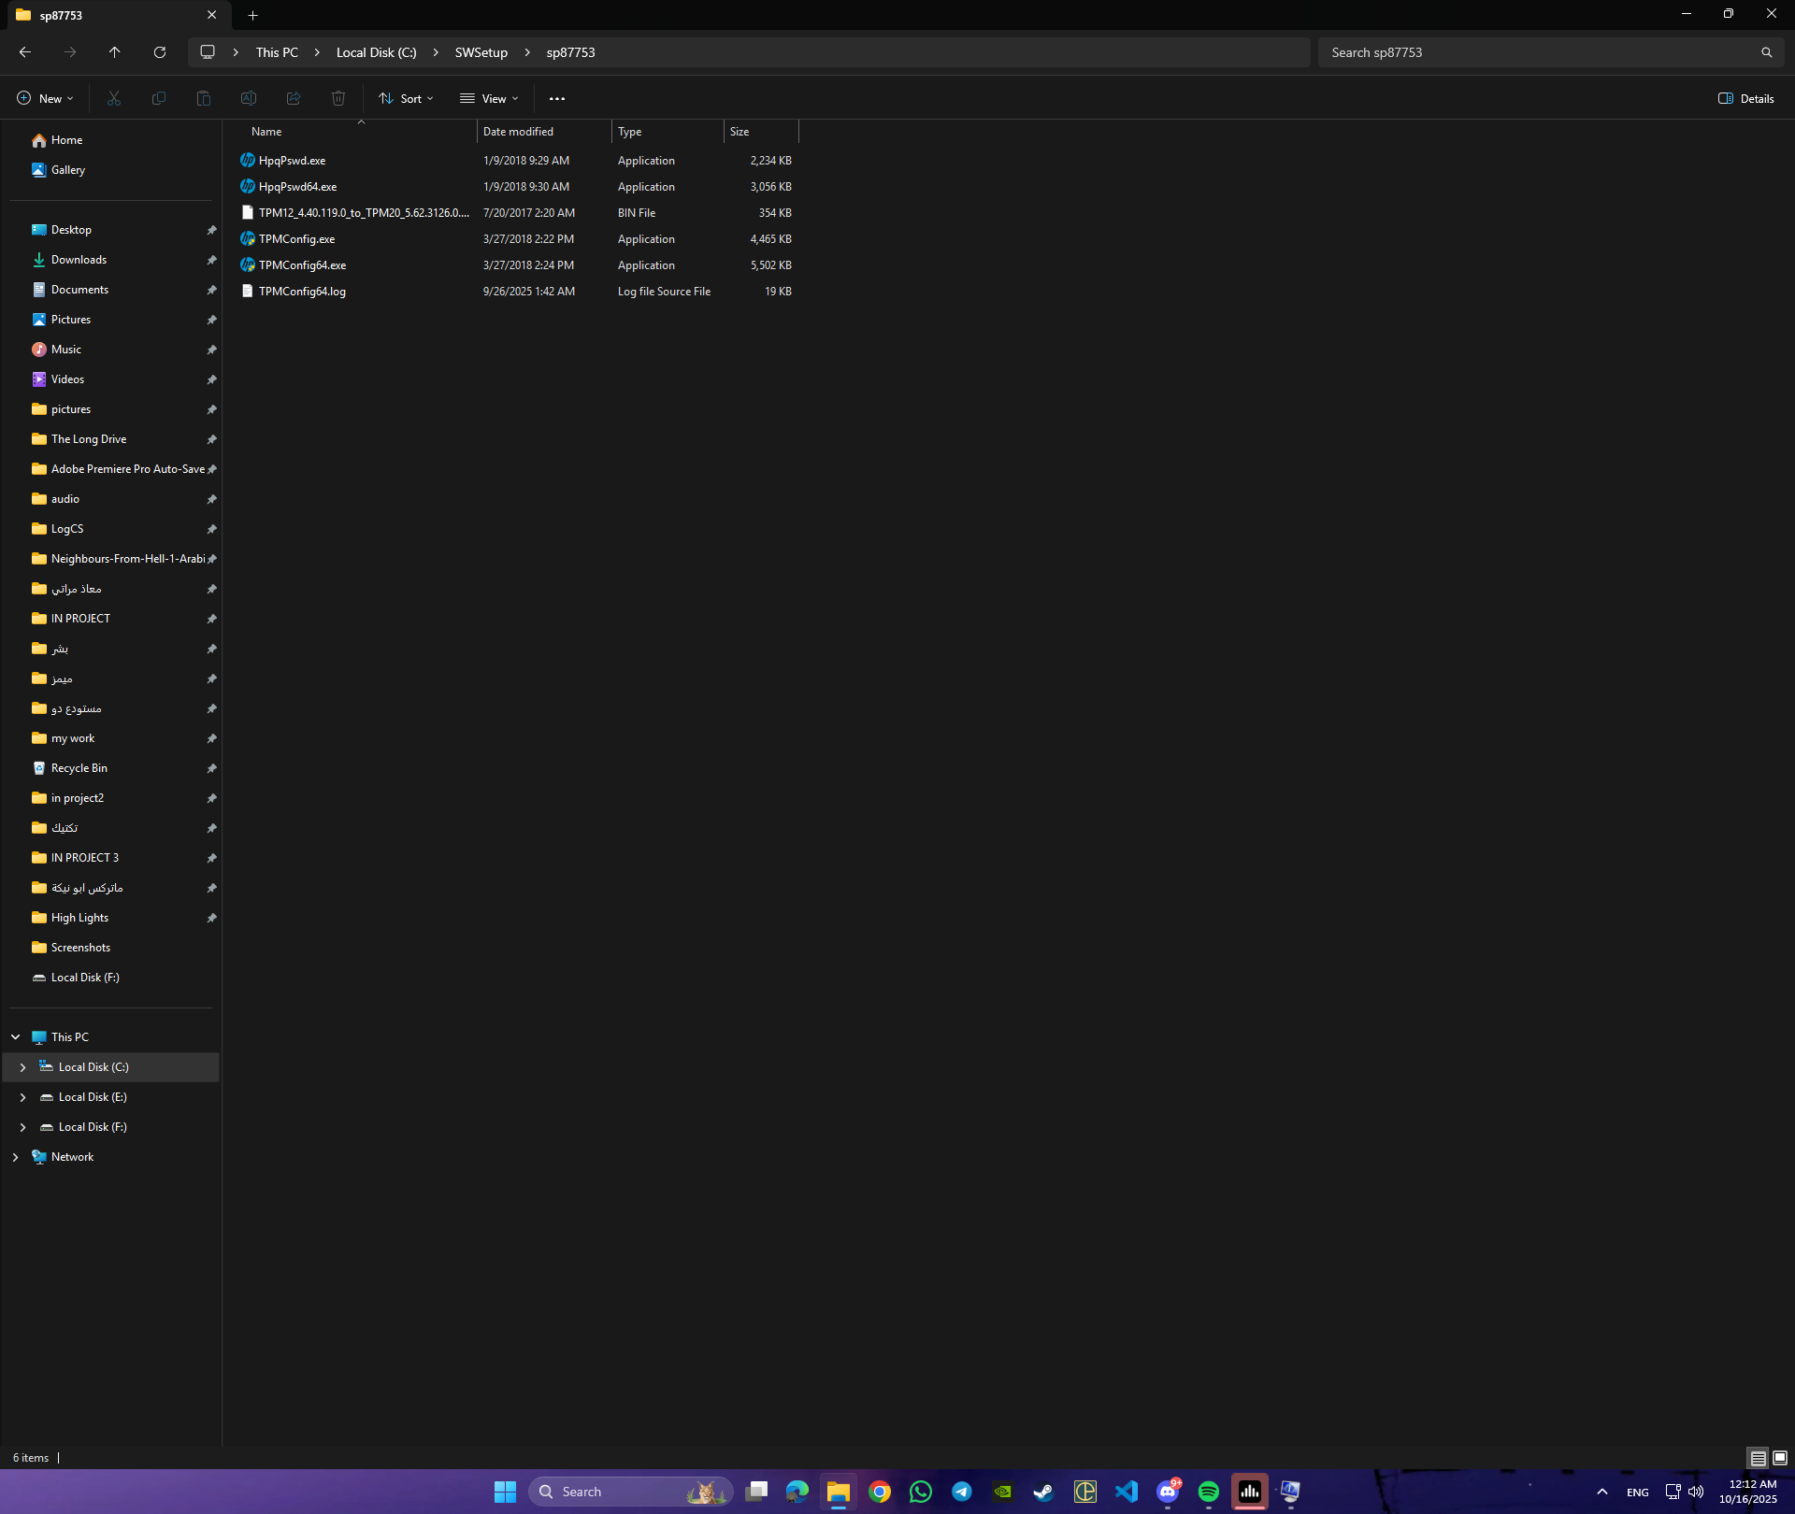The width and height of the screenshot is (1795, 1514).
Task: Toggle the Details pane button
Action: [1745, 98]
